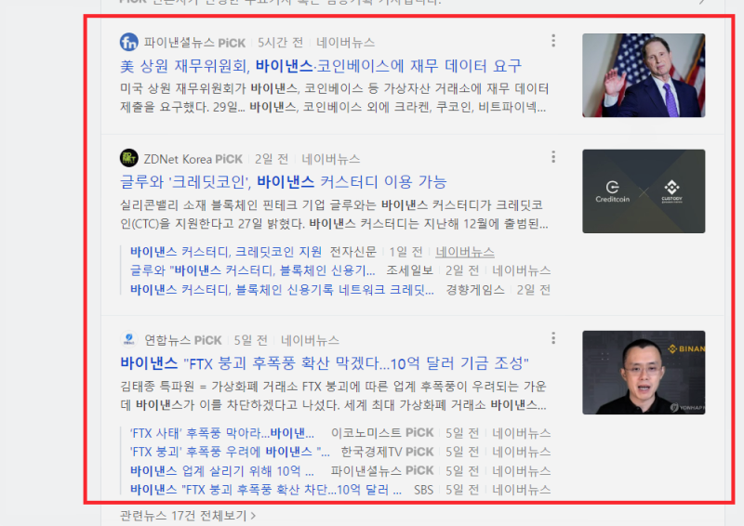Image resolution: width=744 pixels, height=526 pixels.
Task: Expand 관련뉴스 17건 전체보기
Action: click(188, 515)
